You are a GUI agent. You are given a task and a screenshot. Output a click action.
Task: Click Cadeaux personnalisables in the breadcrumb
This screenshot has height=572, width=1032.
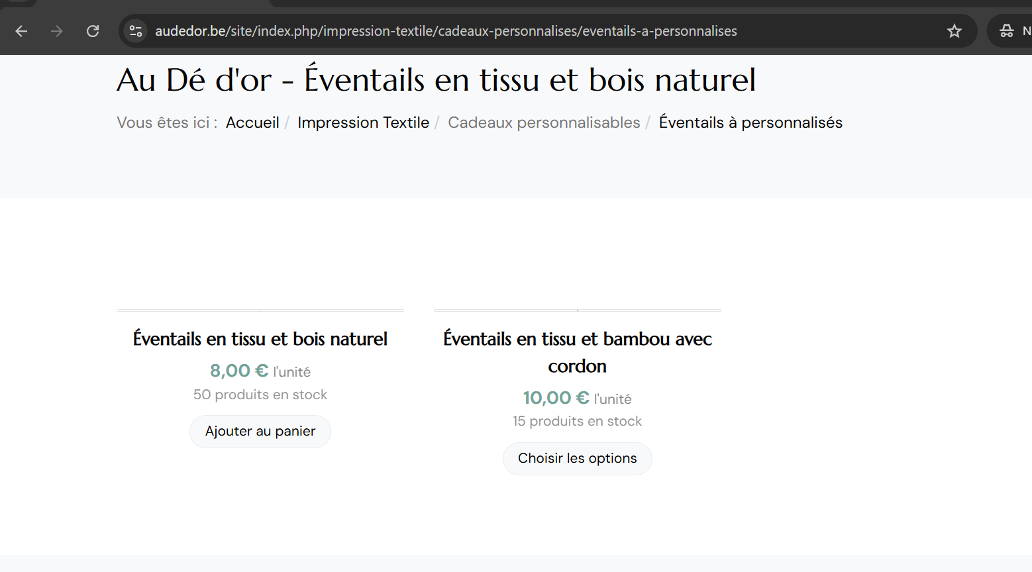544,122
